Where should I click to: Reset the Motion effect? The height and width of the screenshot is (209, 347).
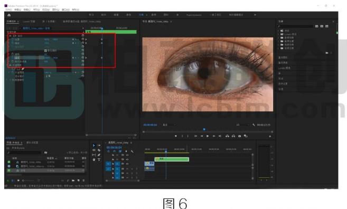[83, 35]
